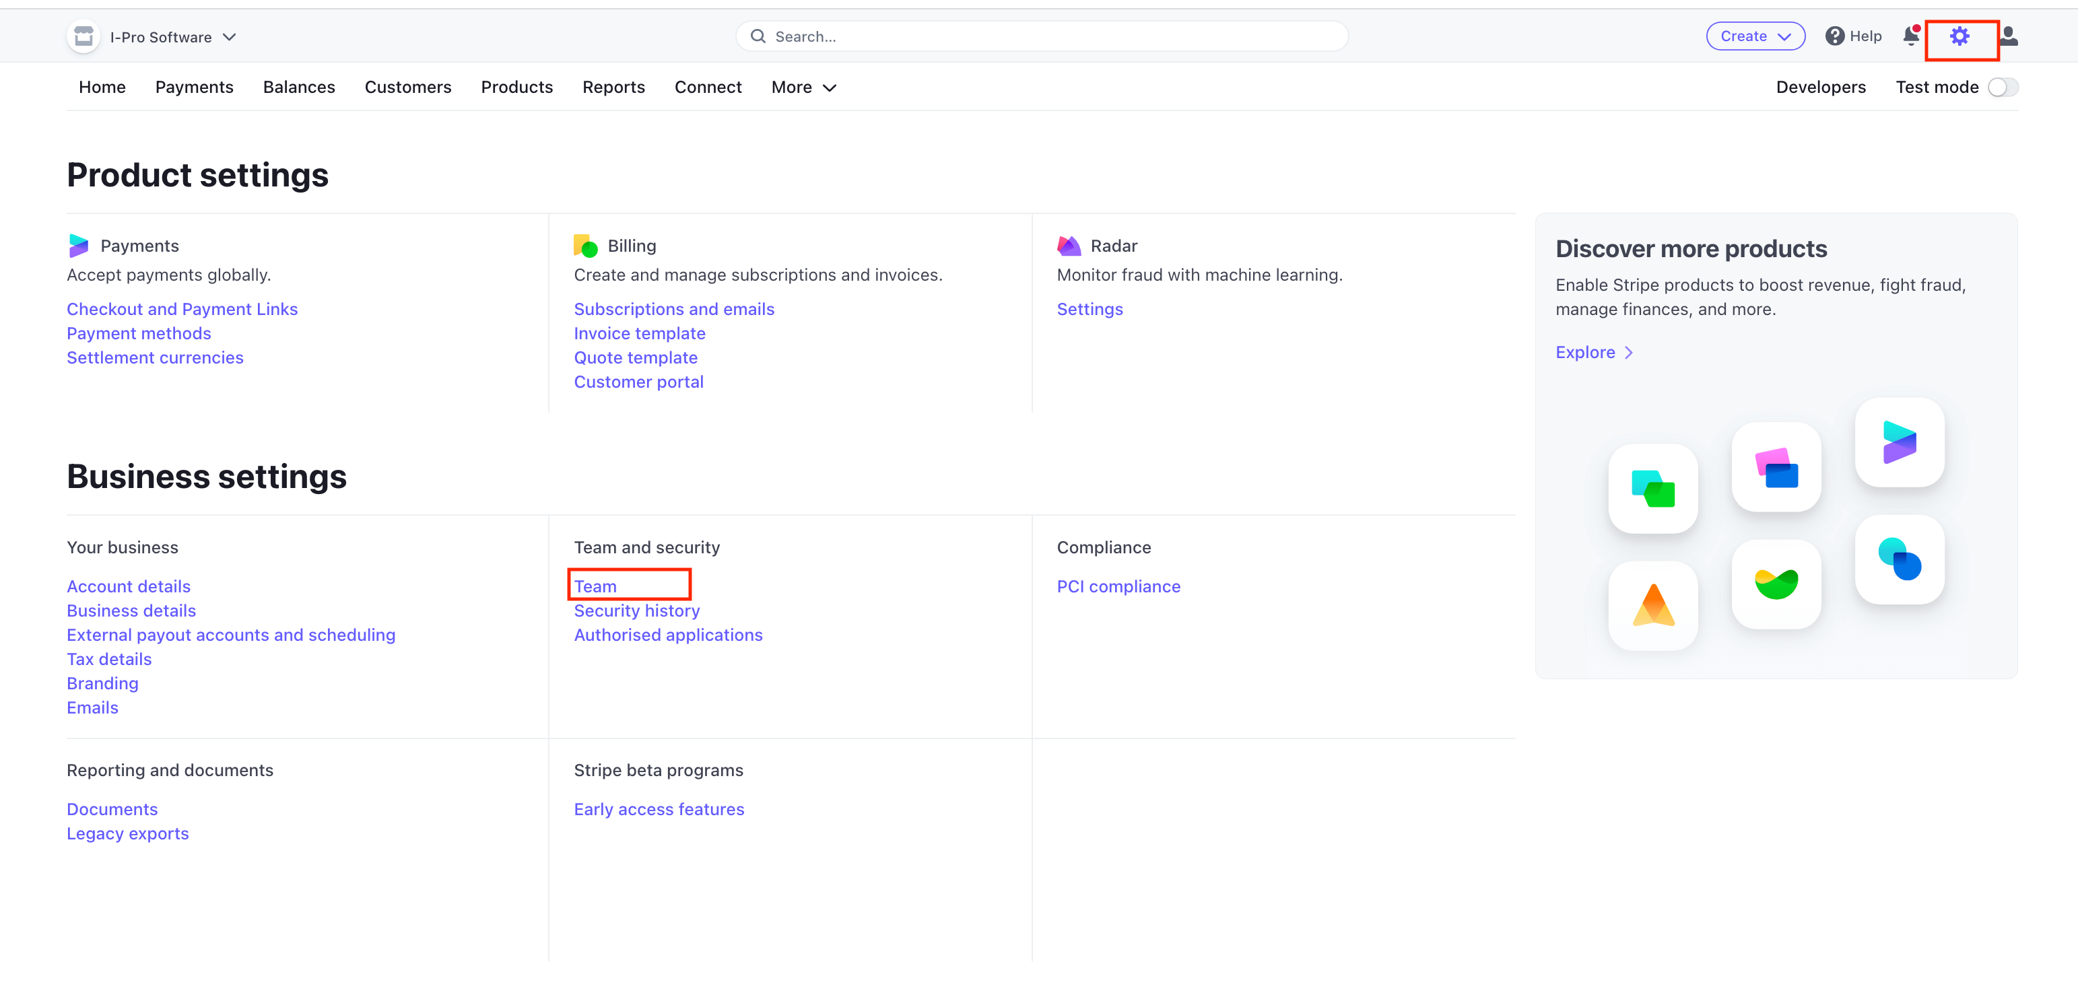Open the Team settings link
Screen dimensions: 2078x1007
(595, 586)
